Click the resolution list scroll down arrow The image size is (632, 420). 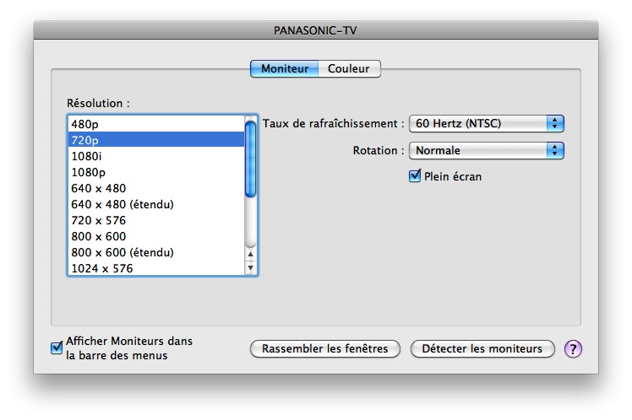(250, 267)
